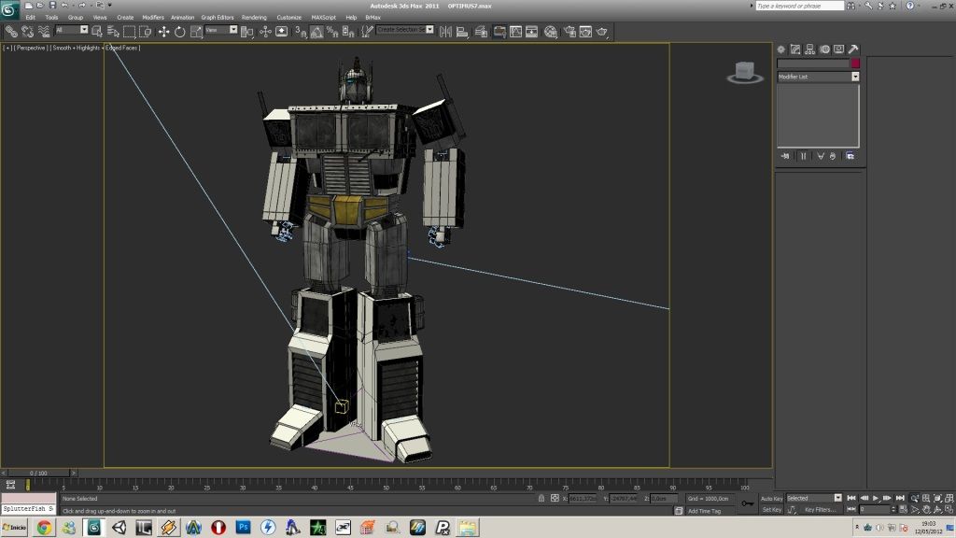Pick the Rectangular Selection Region tool
This screenshot has width=956, height=538.
click(129, 32)
